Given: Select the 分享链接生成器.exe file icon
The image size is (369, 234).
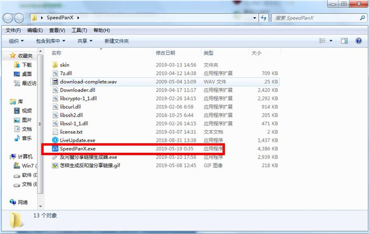Looking at the screenshot, I should click(55, 157).
